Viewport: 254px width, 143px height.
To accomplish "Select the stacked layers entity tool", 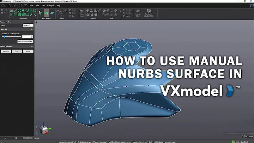I will (35, 11).
